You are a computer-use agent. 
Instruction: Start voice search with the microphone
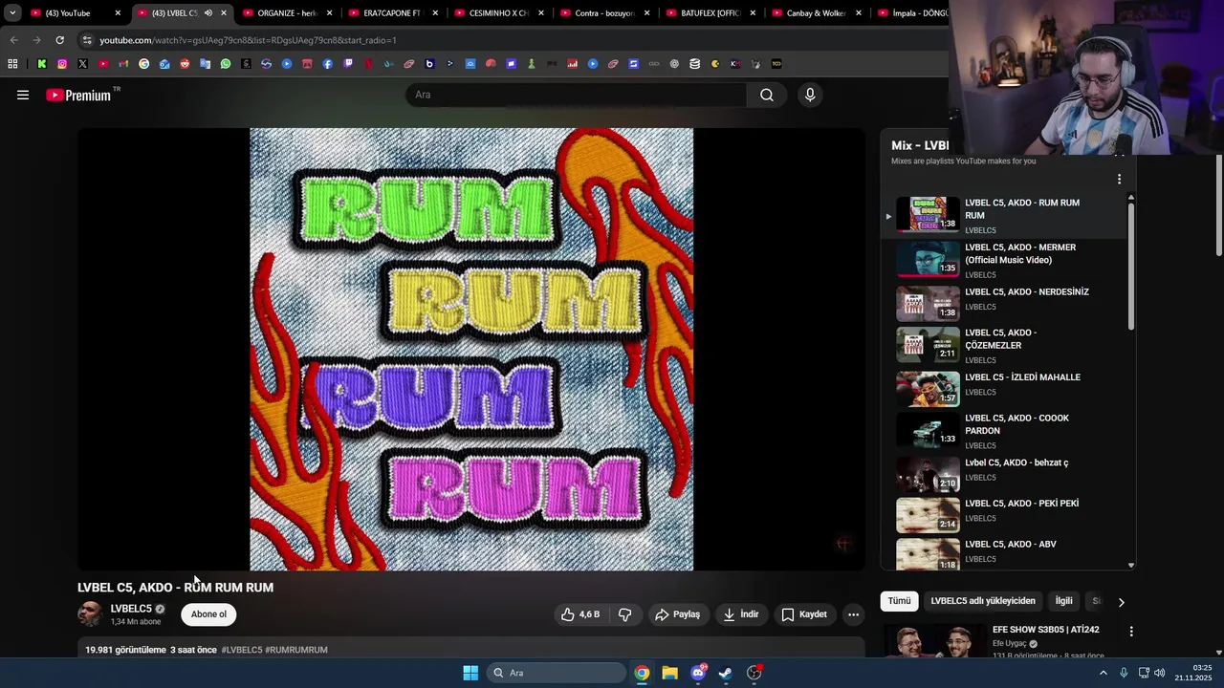pos(810,95)
